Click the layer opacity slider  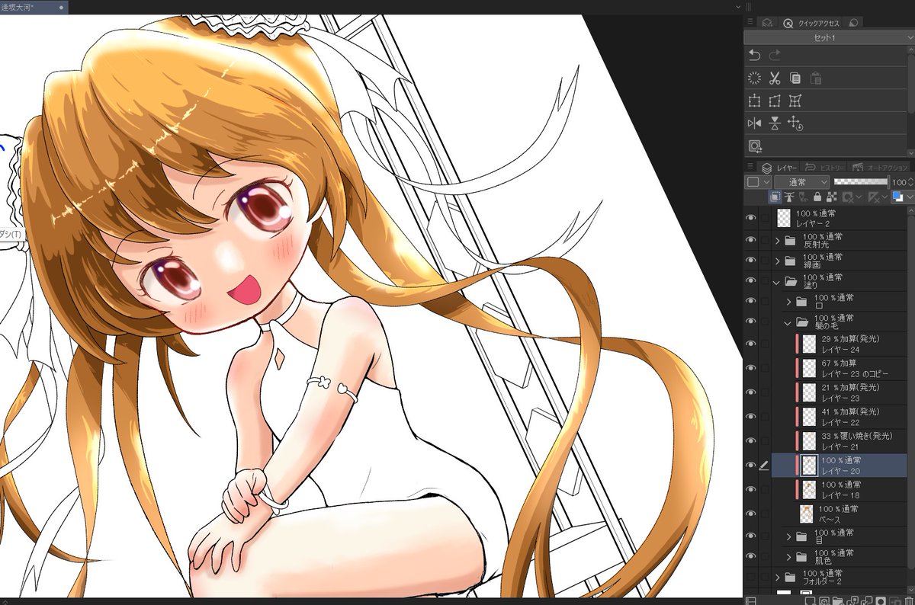tap(861, 182)
